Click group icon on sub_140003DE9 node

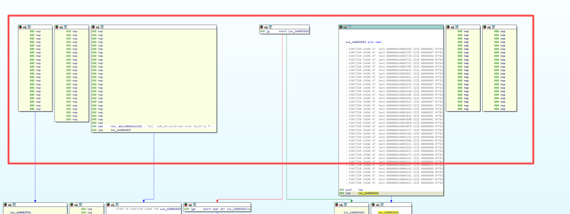coord(349,27)
